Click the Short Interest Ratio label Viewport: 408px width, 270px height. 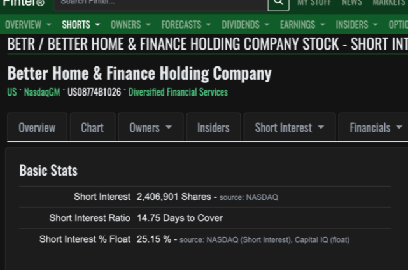90,218
